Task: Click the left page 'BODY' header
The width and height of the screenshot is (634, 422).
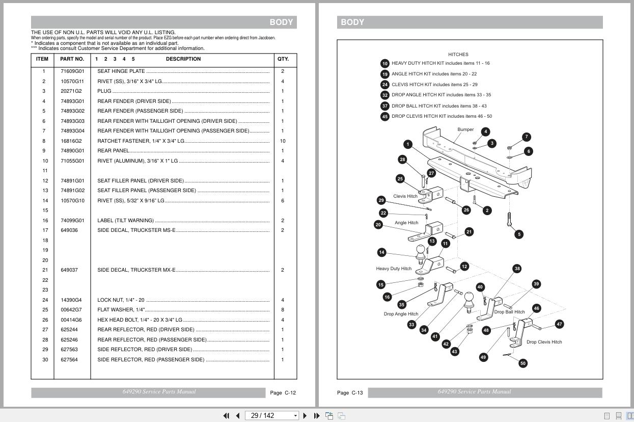Action: pyautogui.click(x=281, y=22)
